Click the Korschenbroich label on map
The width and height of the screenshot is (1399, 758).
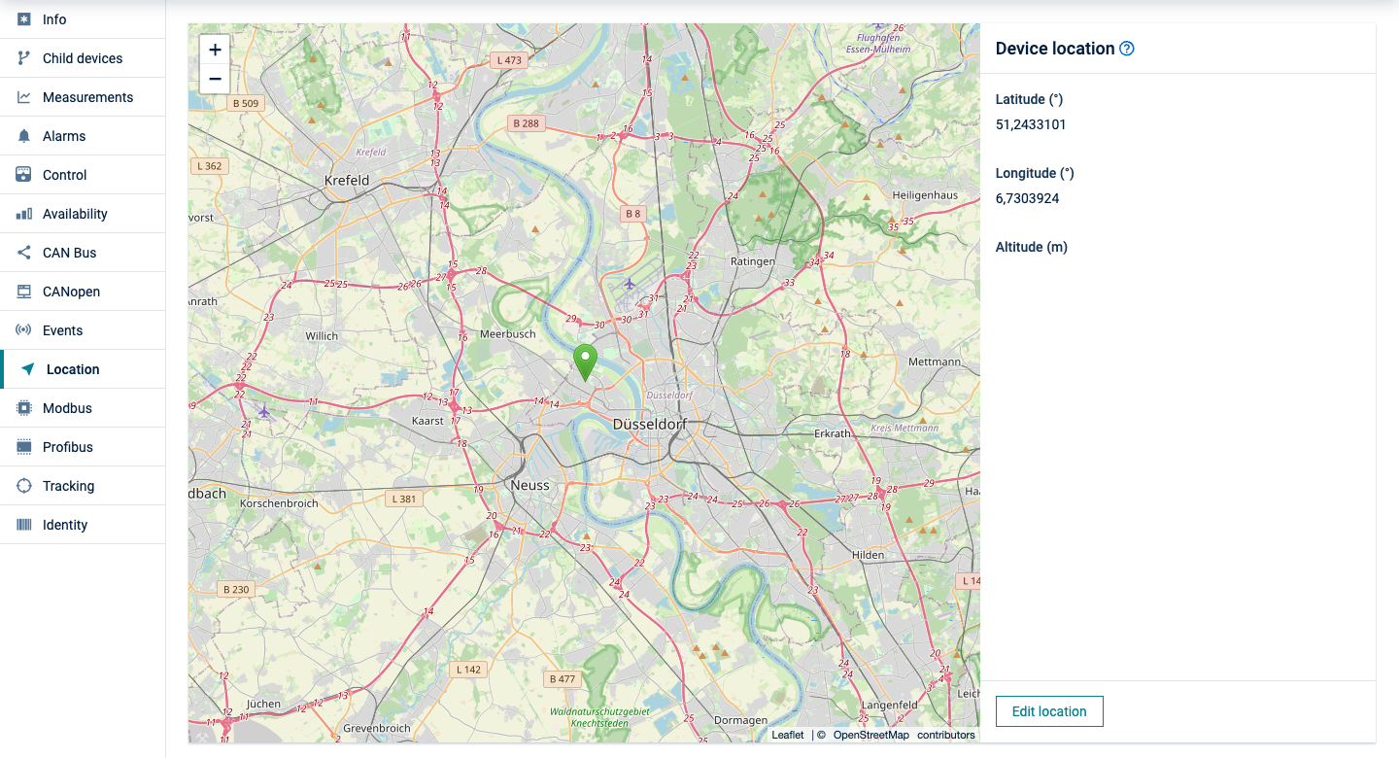[x=279, y=503]
